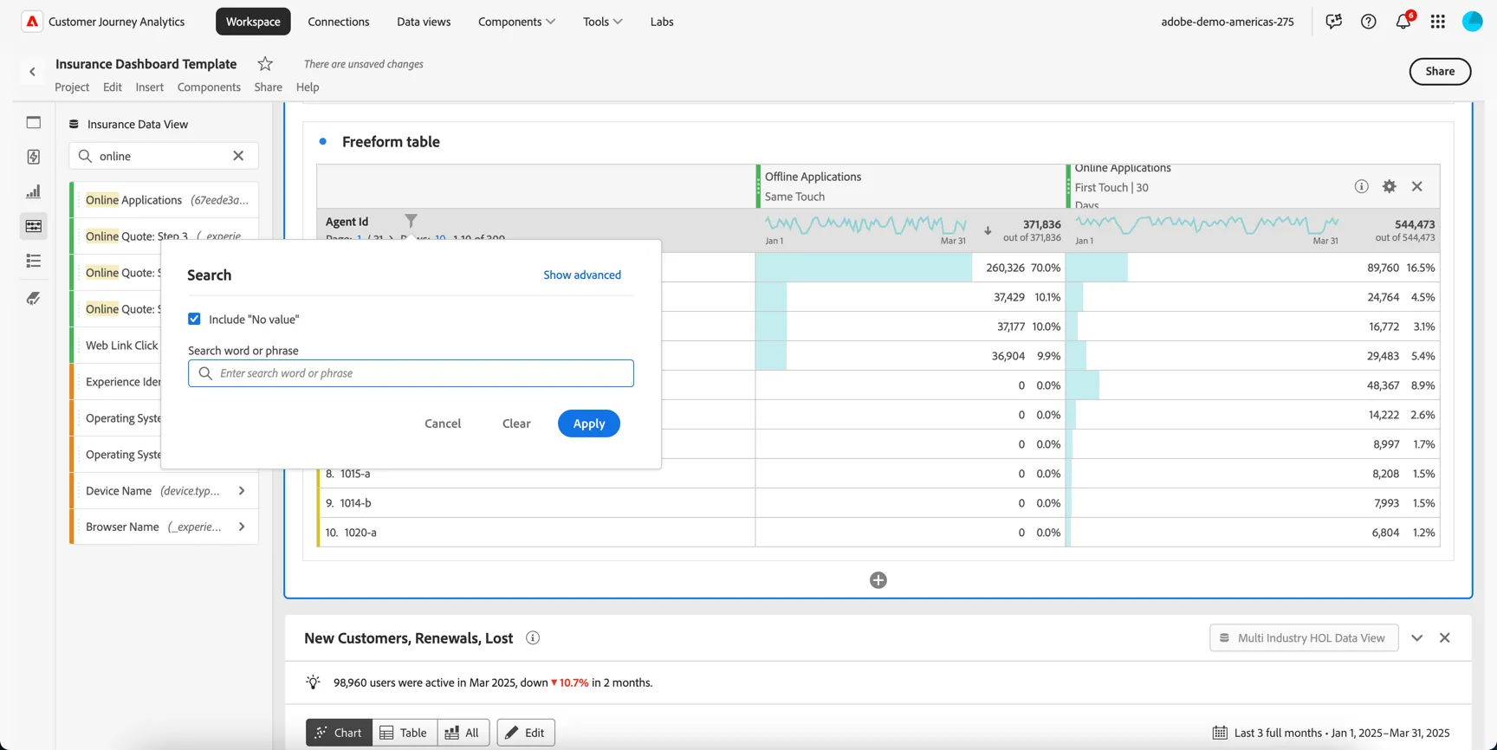Image resolution: width=1497 pixels, height=750 pixels.
Task: Open the Visualizations bar chart icon
Action: click(34, 191)
